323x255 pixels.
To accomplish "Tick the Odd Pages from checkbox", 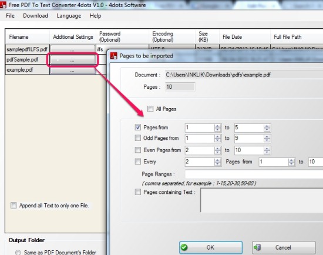I will pos(138,137).
